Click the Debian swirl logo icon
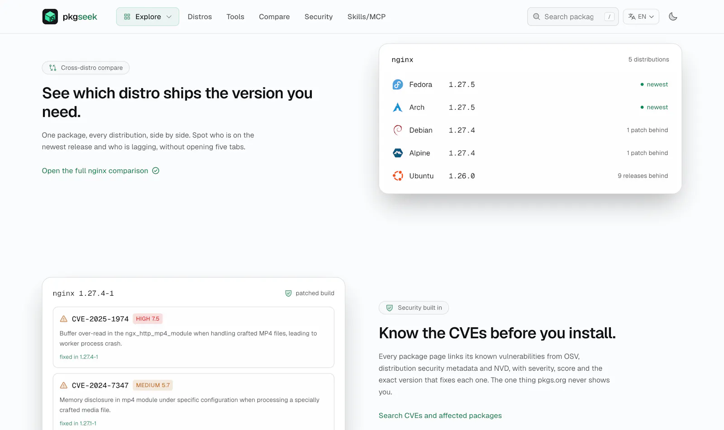 coord(398,130)
